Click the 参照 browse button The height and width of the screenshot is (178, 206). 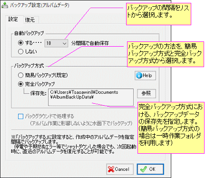pyautogui.click(x=147, y=93)
